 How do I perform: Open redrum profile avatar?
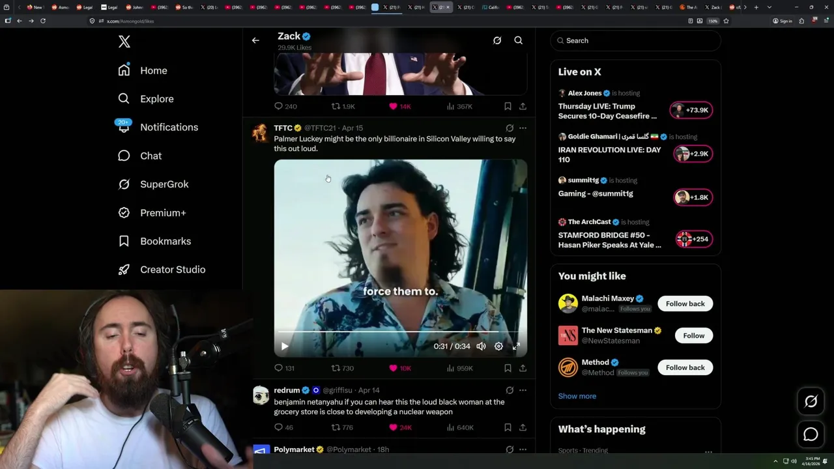261,395
